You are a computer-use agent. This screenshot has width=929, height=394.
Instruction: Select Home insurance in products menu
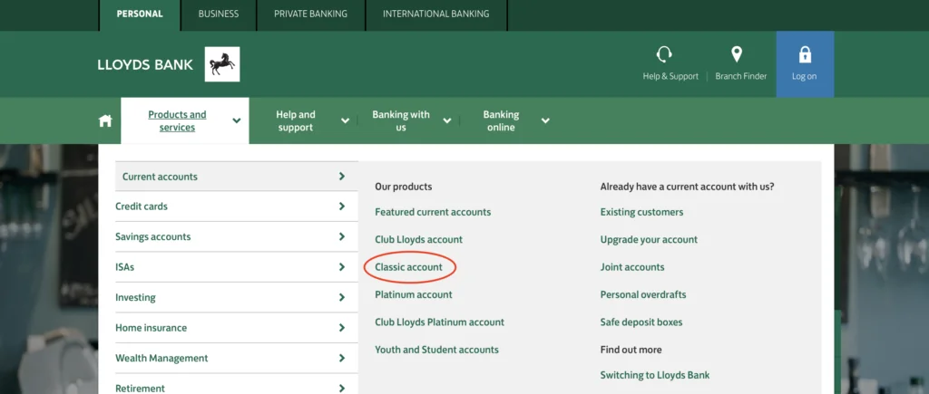point(237,328)
